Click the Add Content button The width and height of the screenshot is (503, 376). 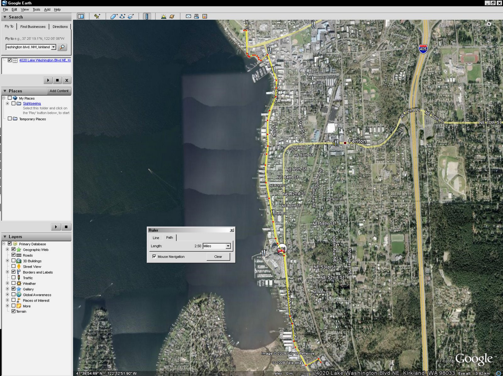[x=59, y=91]
